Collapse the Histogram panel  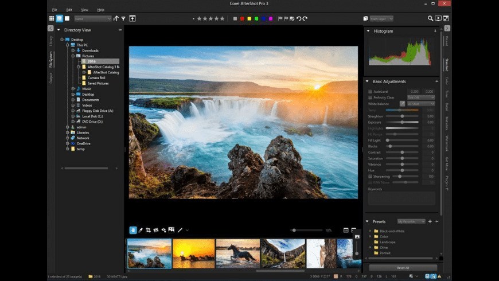(367, 31)
